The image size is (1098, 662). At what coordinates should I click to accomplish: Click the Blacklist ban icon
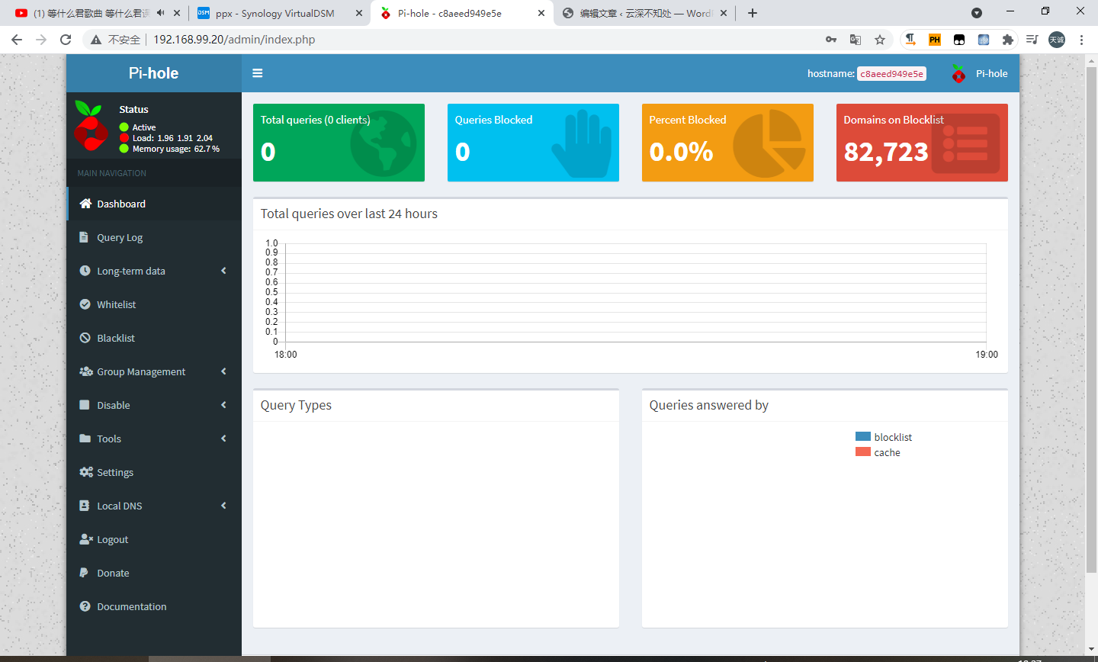85,338
